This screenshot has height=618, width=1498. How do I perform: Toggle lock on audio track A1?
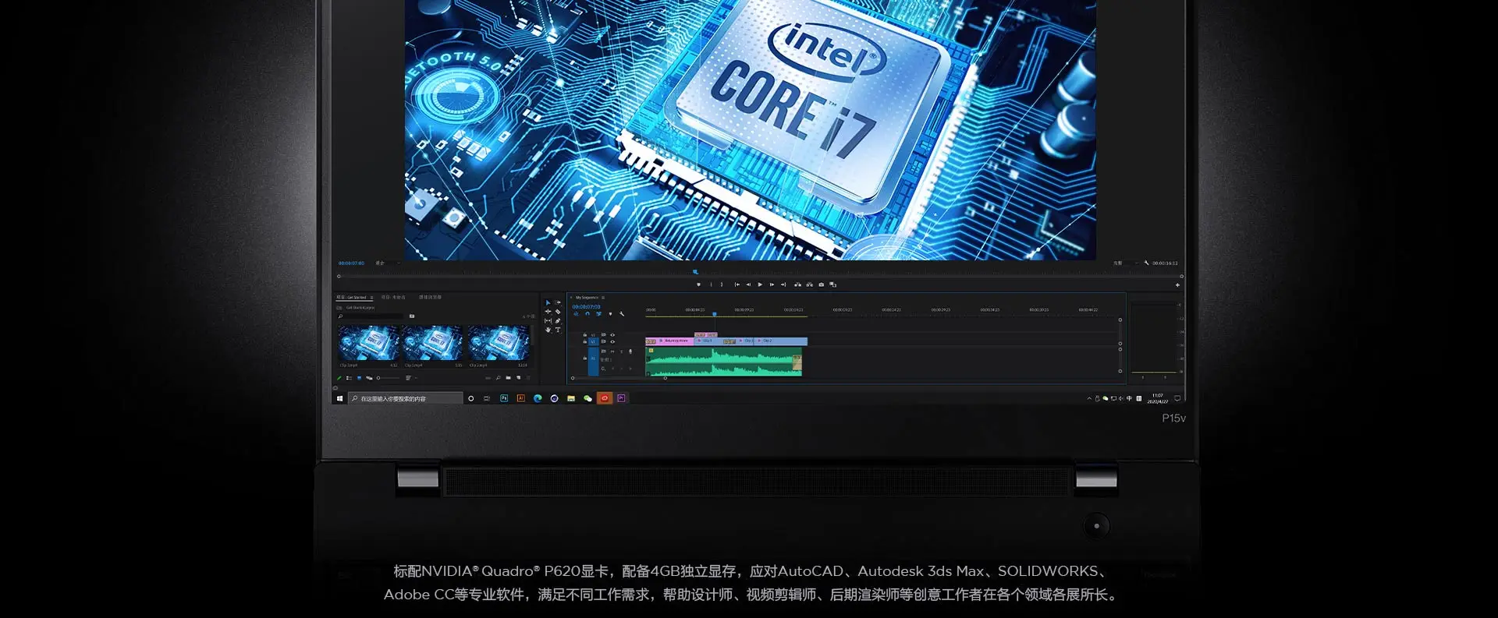tap(585, 358)
